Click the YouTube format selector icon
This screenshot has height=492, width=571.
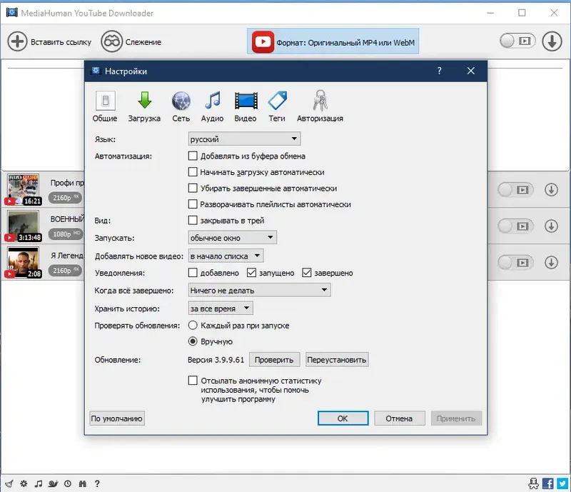click(x=263, y=42)
